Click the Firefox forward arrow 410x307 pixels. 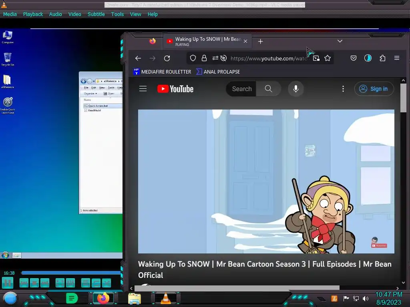tap(153, 58)
